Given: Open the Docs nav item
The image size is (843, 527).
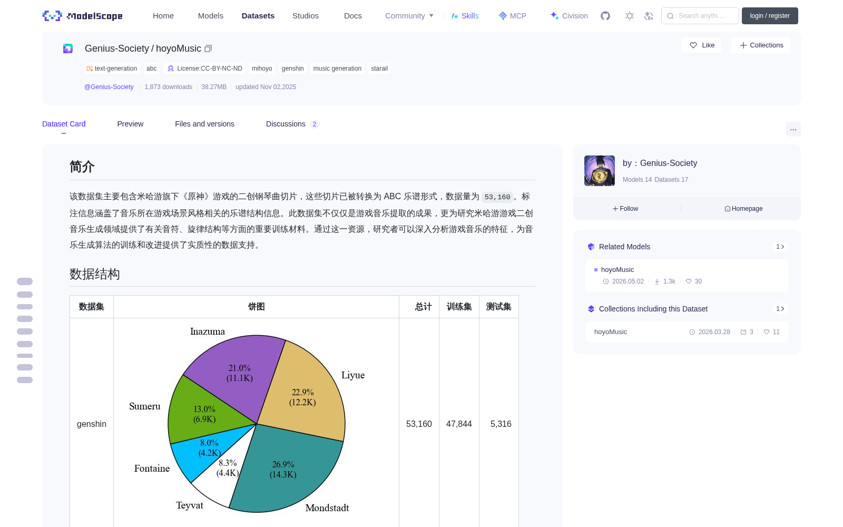Looking at the screenshot, I should [353, 16].
